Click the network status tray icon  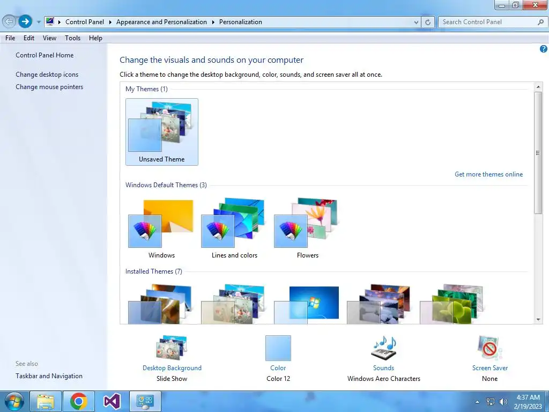(x=491, y=401)
